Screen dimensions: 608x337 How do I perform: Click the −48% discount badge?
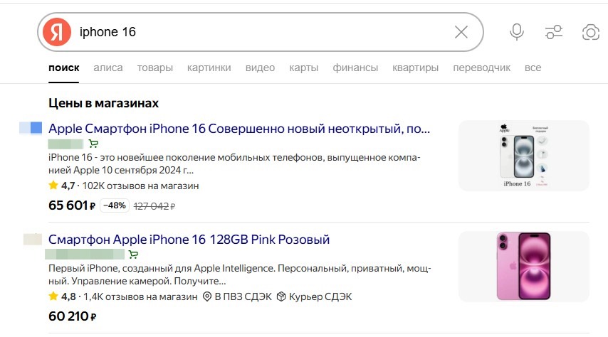pyautogui.click(x=115, y=205)
